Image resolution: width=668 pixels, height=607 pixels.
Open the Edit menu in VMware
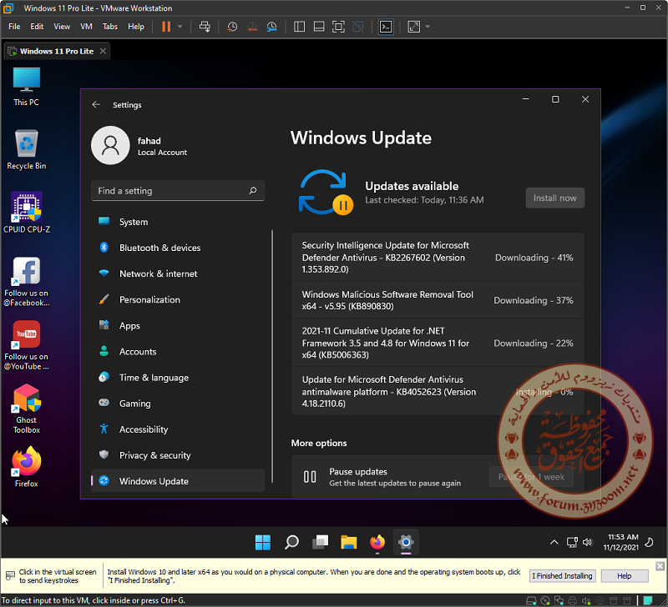pos(37,27)
